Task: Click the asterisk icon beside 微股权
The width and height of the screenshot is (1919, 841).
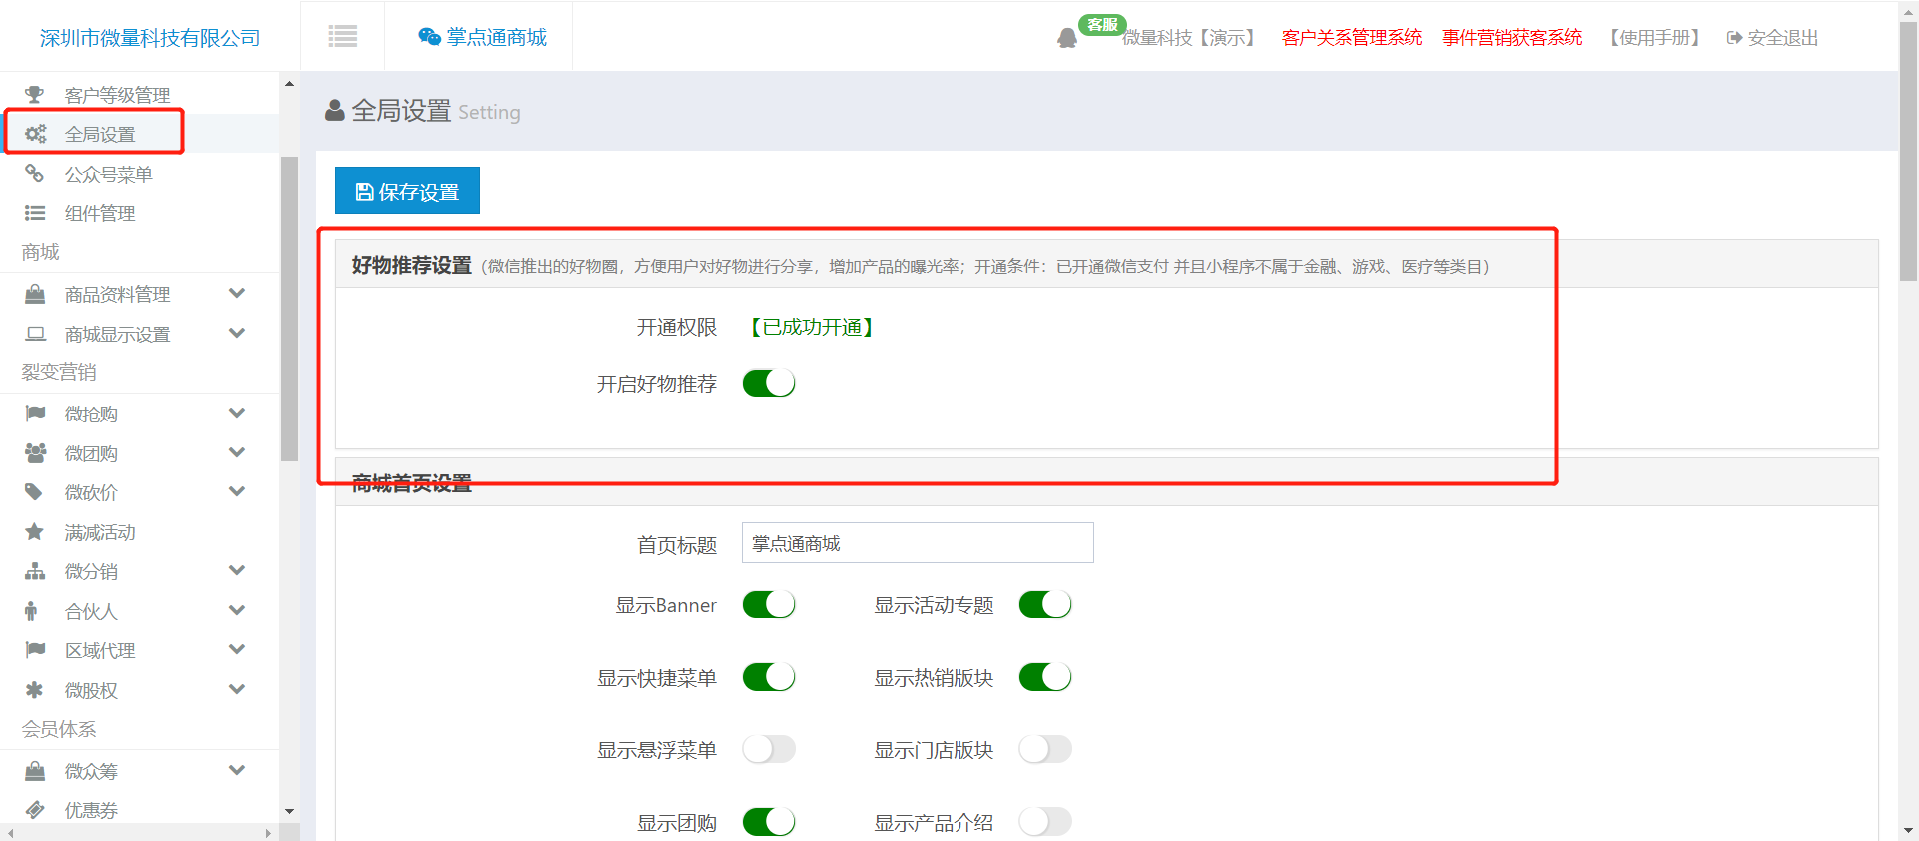Action: [35, 690]
